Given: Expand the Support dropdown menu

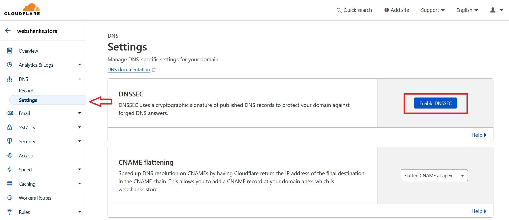Looking at the screenshot, I should pos(433,10).
